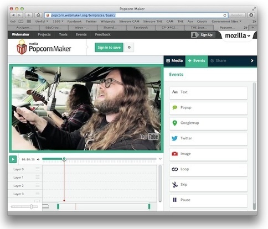Viewport: 268px width, 229px height.
Task: Switch to the Media tab
Action: click(174, 61)
